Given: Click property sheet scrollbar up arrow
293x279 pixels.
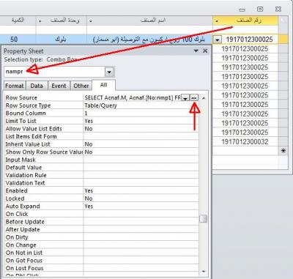Looking at the screenshot, I should [x=204, y=98].
